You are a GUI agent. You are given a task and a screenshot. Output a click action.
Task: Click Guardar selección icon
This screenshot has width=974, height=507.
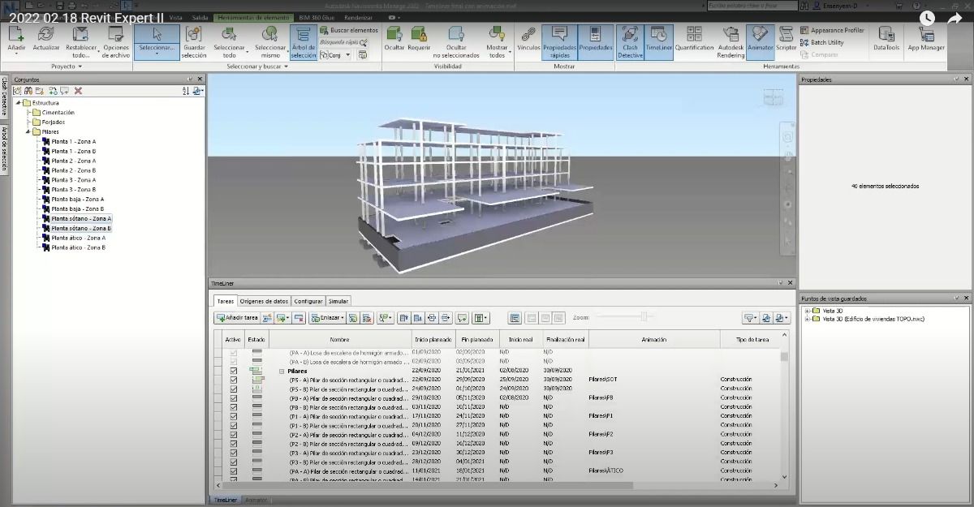point(194,41)
